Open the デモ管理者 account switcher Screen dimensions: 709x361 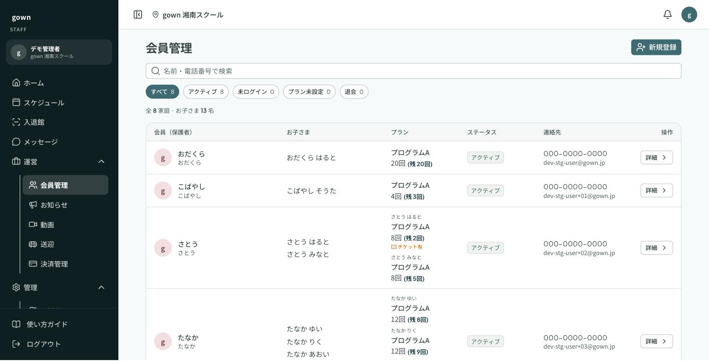[x=59, y=52]
